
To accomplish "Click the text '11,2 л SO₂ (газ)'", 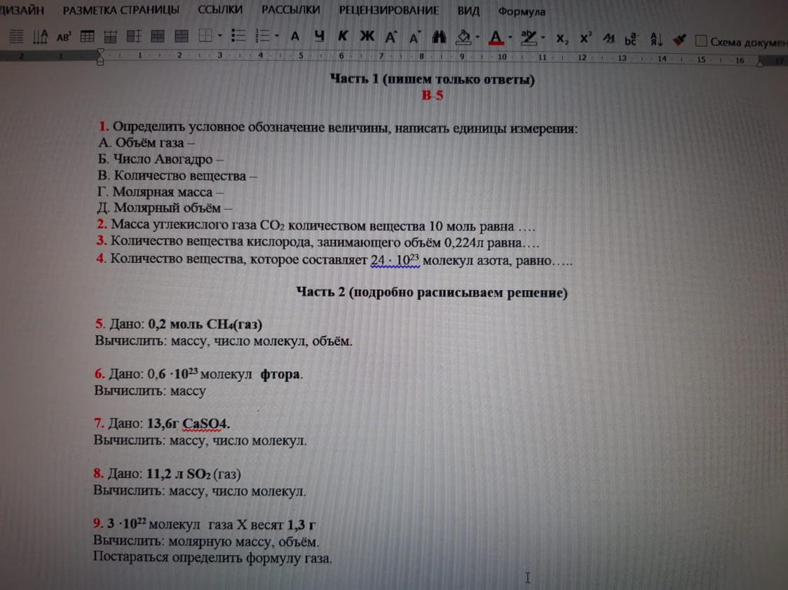I will pyautogui.click(x=193, y=474).
